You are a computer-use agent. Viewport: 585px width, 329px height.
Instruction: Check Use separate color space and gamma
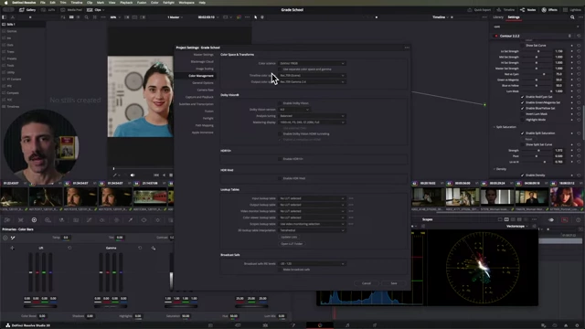click(280, 69)
